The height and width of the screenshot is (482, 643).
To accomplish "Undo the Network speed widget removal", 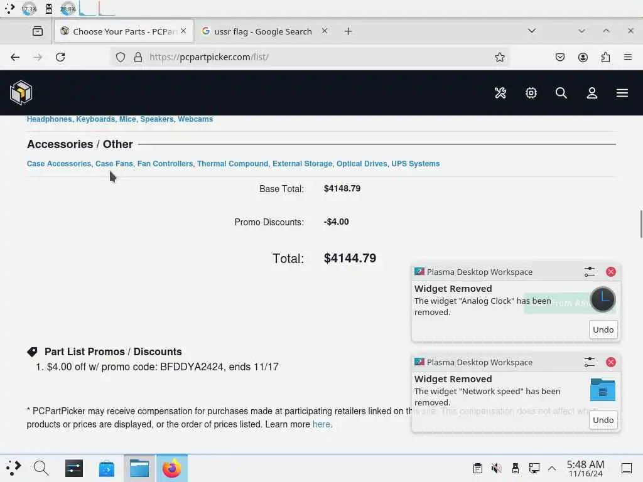I will [603, 420].
